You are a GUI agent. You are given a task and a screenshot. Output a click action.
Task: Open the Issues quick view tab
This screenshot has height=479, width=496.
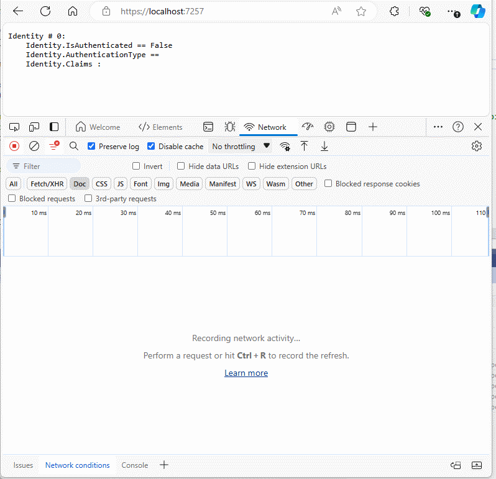pos(23,465)
